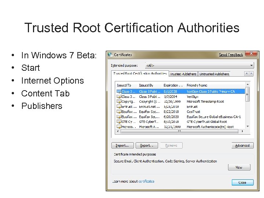
Task: Click the vertical scrollbar thumb in list
Action: 247,94
